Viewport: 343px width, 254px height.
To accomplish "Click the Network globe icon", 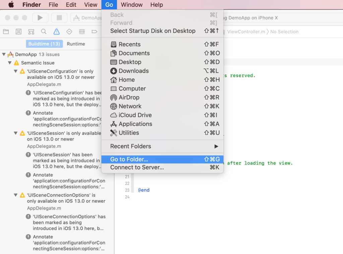I will click(x=114, y=106).
